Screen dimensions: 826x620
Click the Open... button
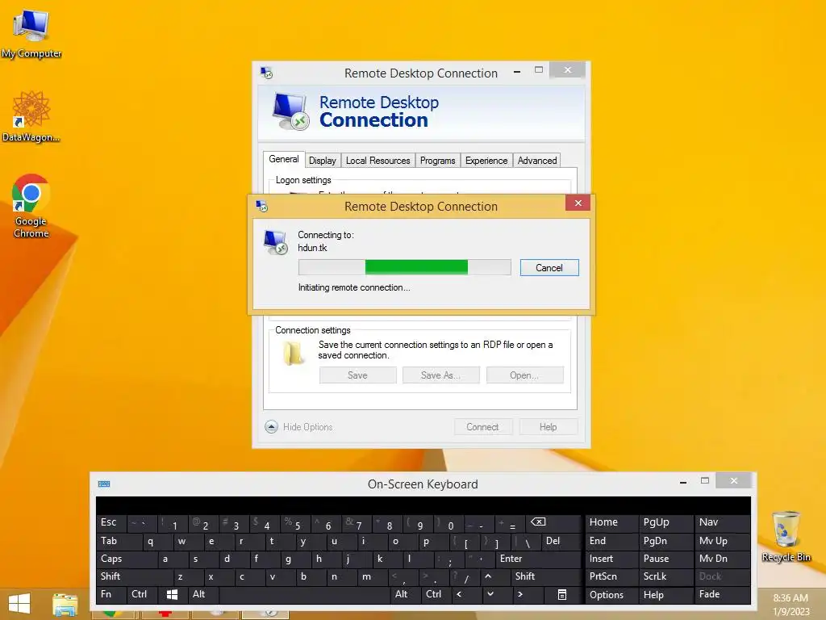click(524, 375)
